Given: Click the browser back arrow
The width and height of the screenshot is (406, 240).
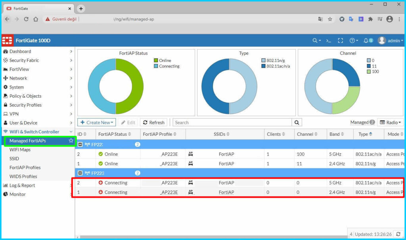Looking at the screenshot, I should pyautogui.click(x=7, y=19).
